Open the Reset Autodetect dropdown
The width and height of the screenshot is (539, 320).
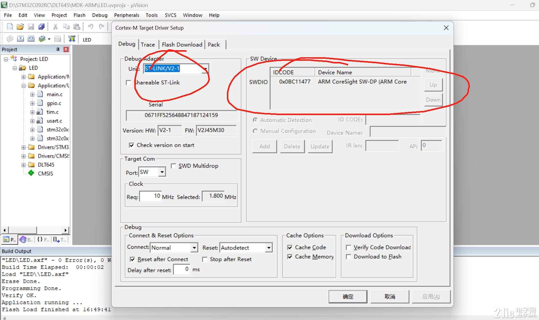click(x=269, y=248)
